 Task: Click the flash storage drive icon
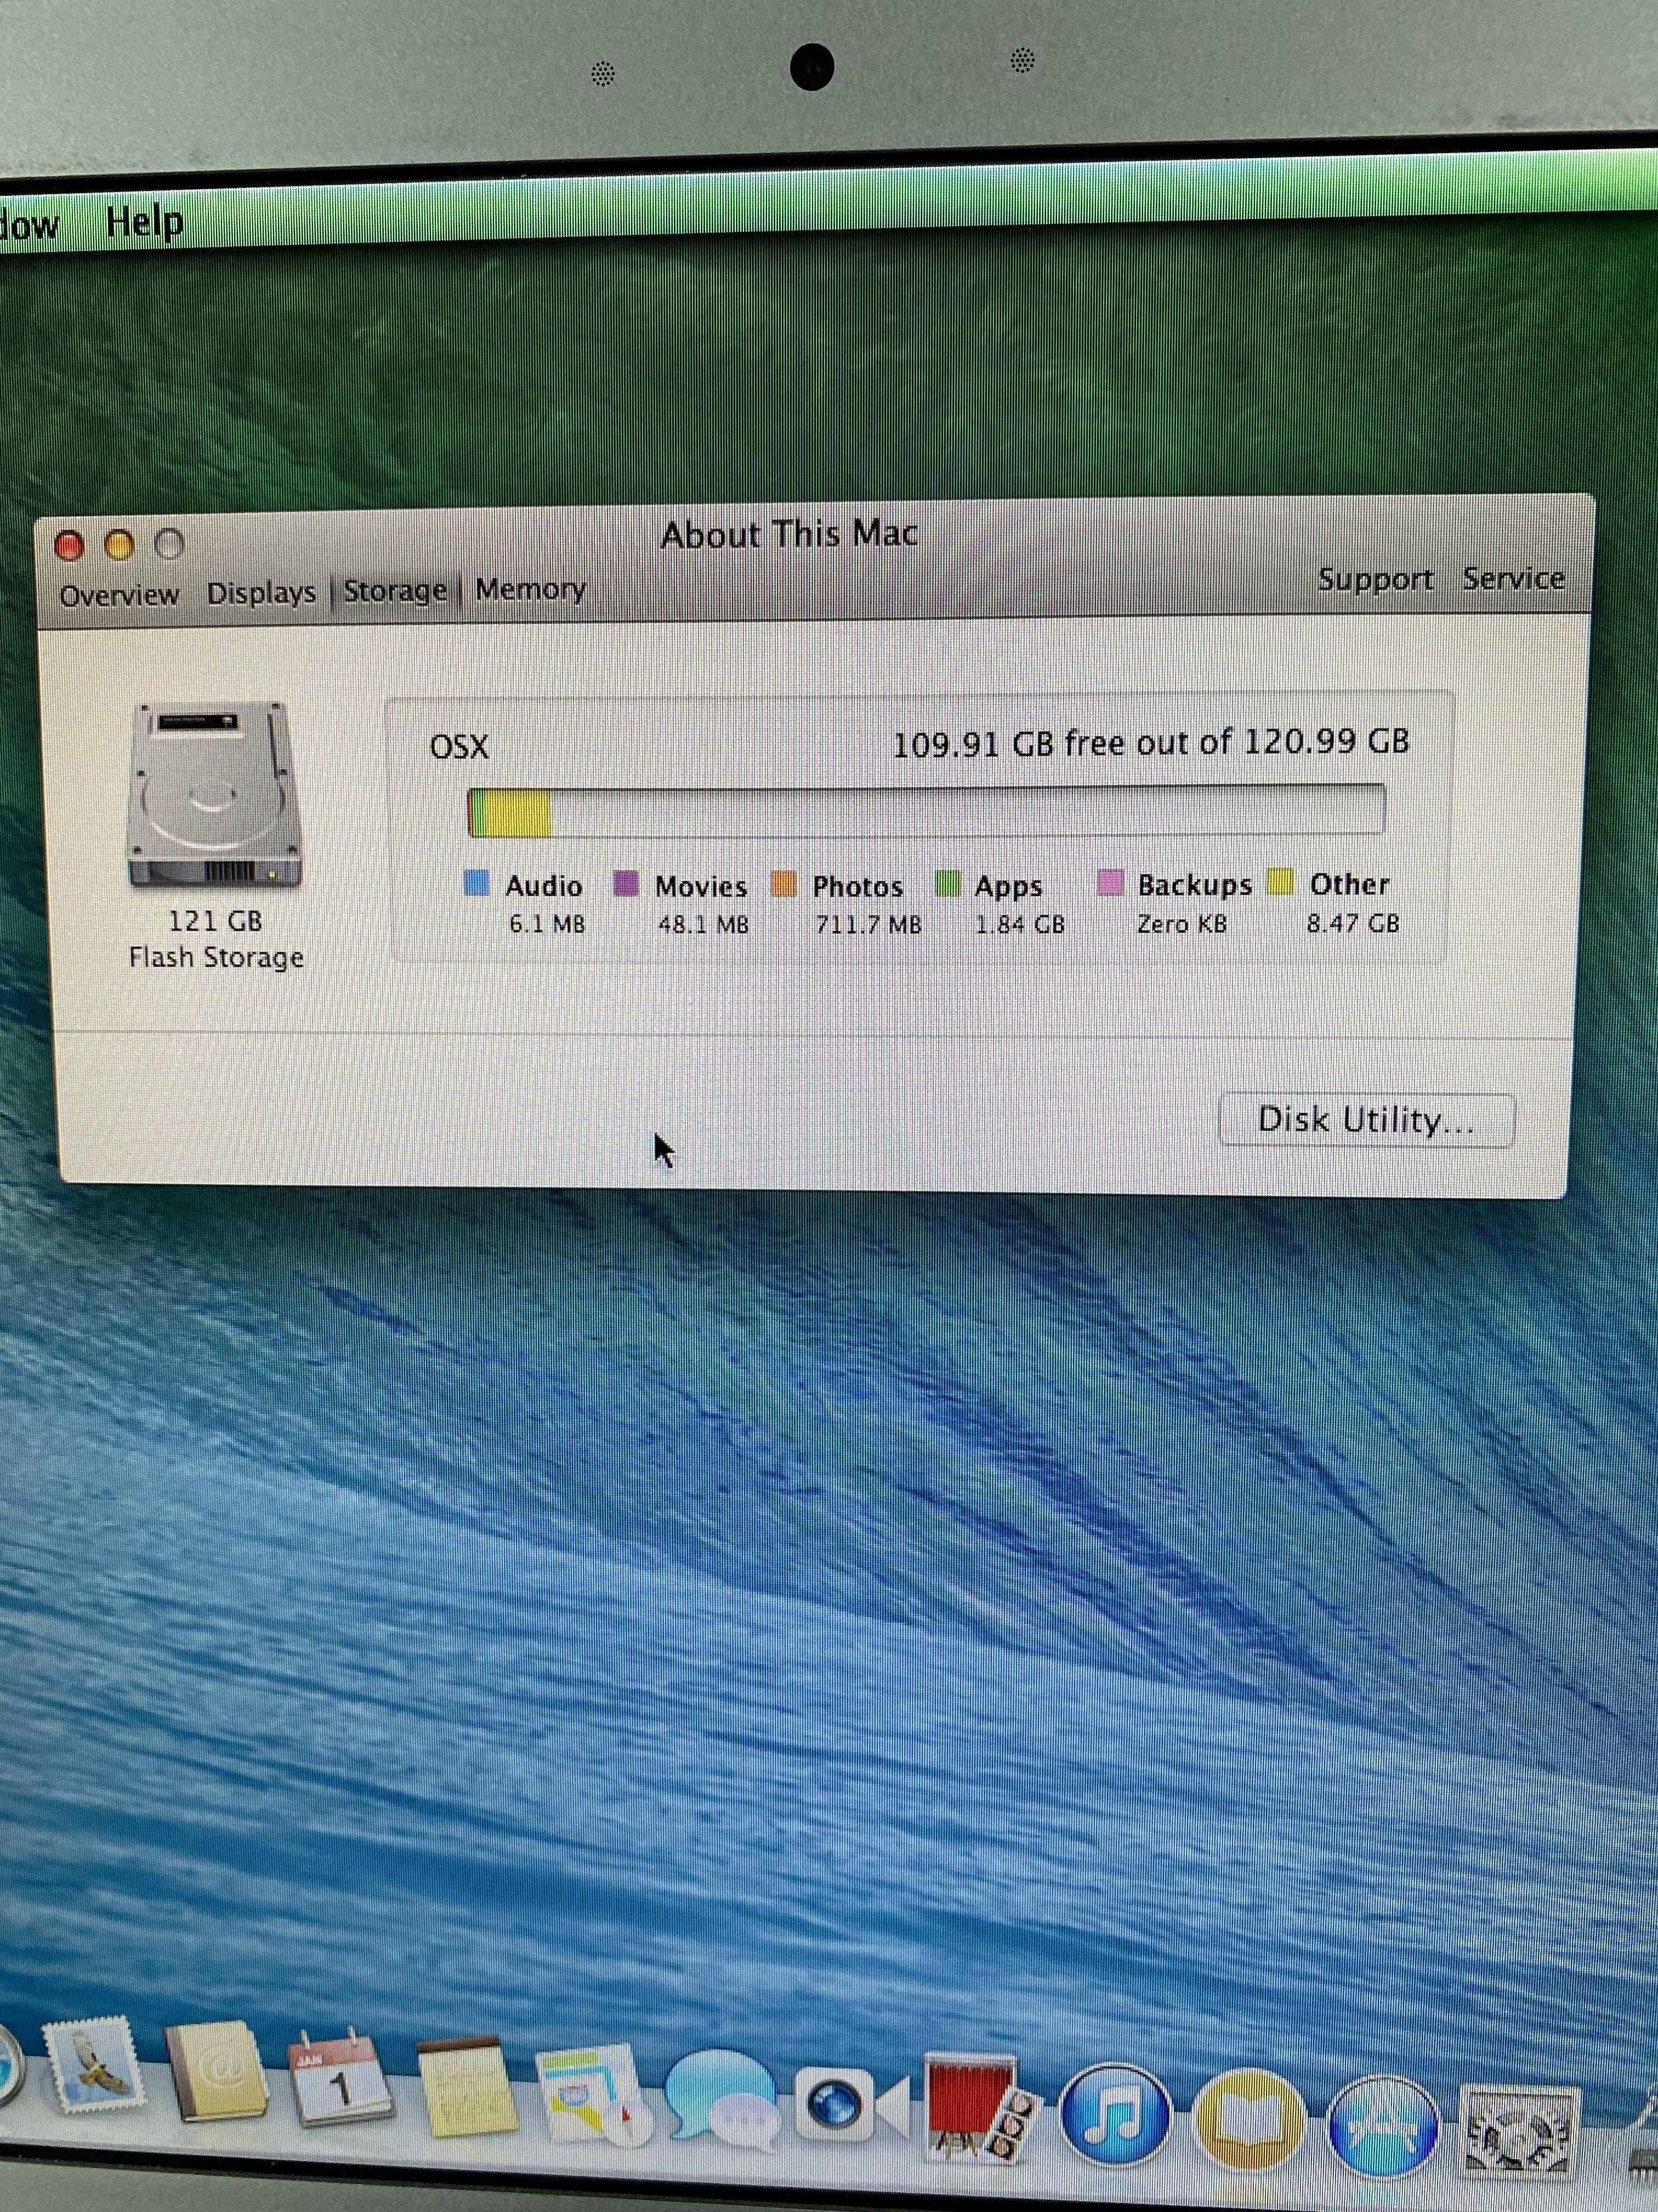(213, 795)
